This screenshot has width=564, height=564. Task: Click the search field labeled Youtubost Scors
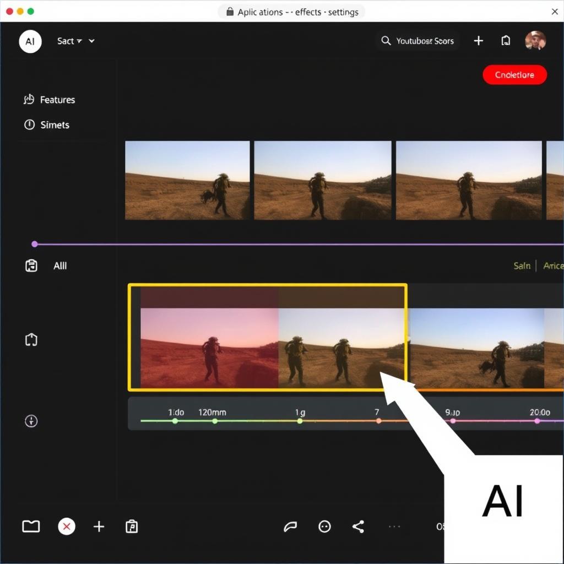(x=417, y=41)
